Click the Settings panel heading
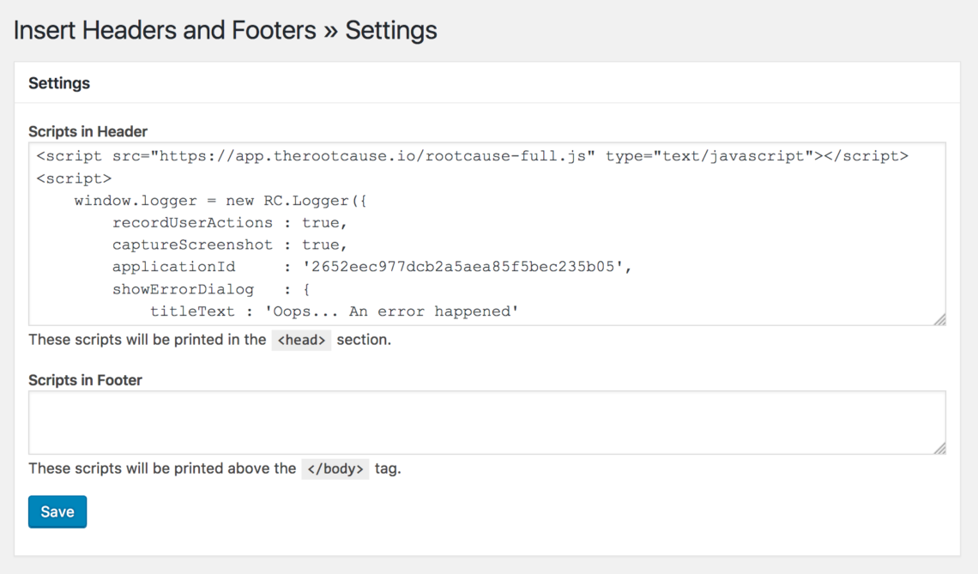 click(x=59, y=83)
